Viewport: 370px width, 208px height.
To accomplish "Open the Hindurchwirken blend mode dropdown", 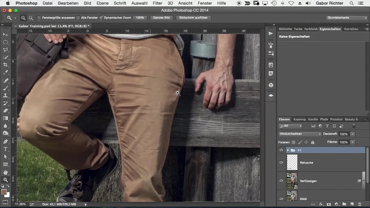I will coord(300,134).
